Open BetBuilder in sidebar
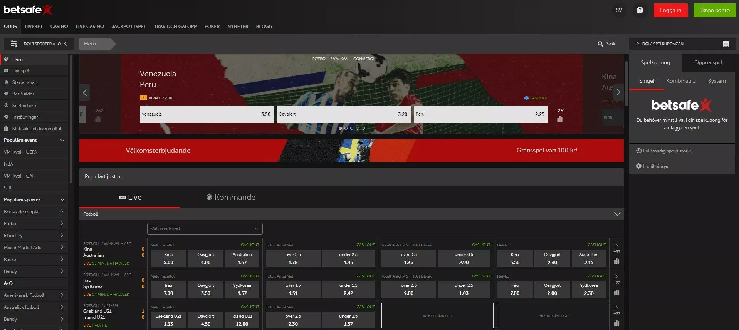739x330 pixels. (x=35, y=94)
